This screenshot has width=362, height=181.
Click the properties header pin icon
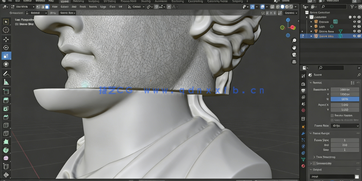(359, 75)
